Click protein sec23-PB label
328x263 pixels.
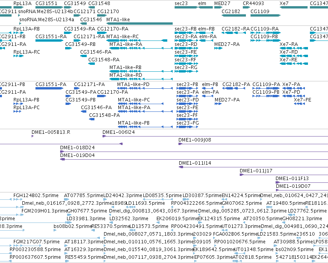pos(187,84)
